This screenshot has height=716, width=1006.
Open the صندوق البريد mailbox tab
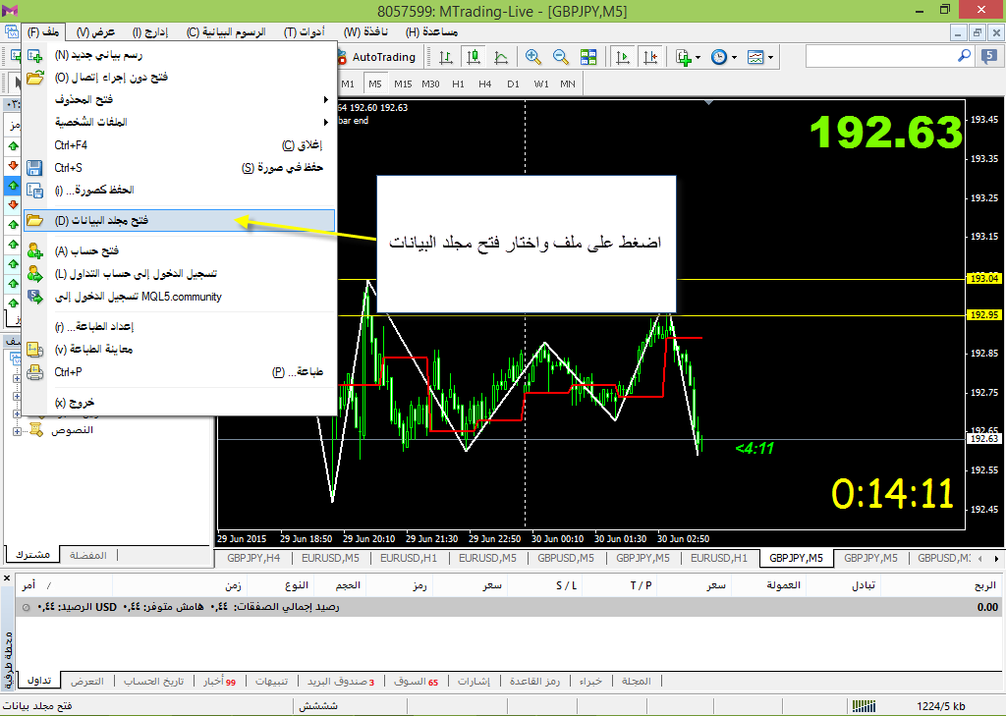coord(341,682)
